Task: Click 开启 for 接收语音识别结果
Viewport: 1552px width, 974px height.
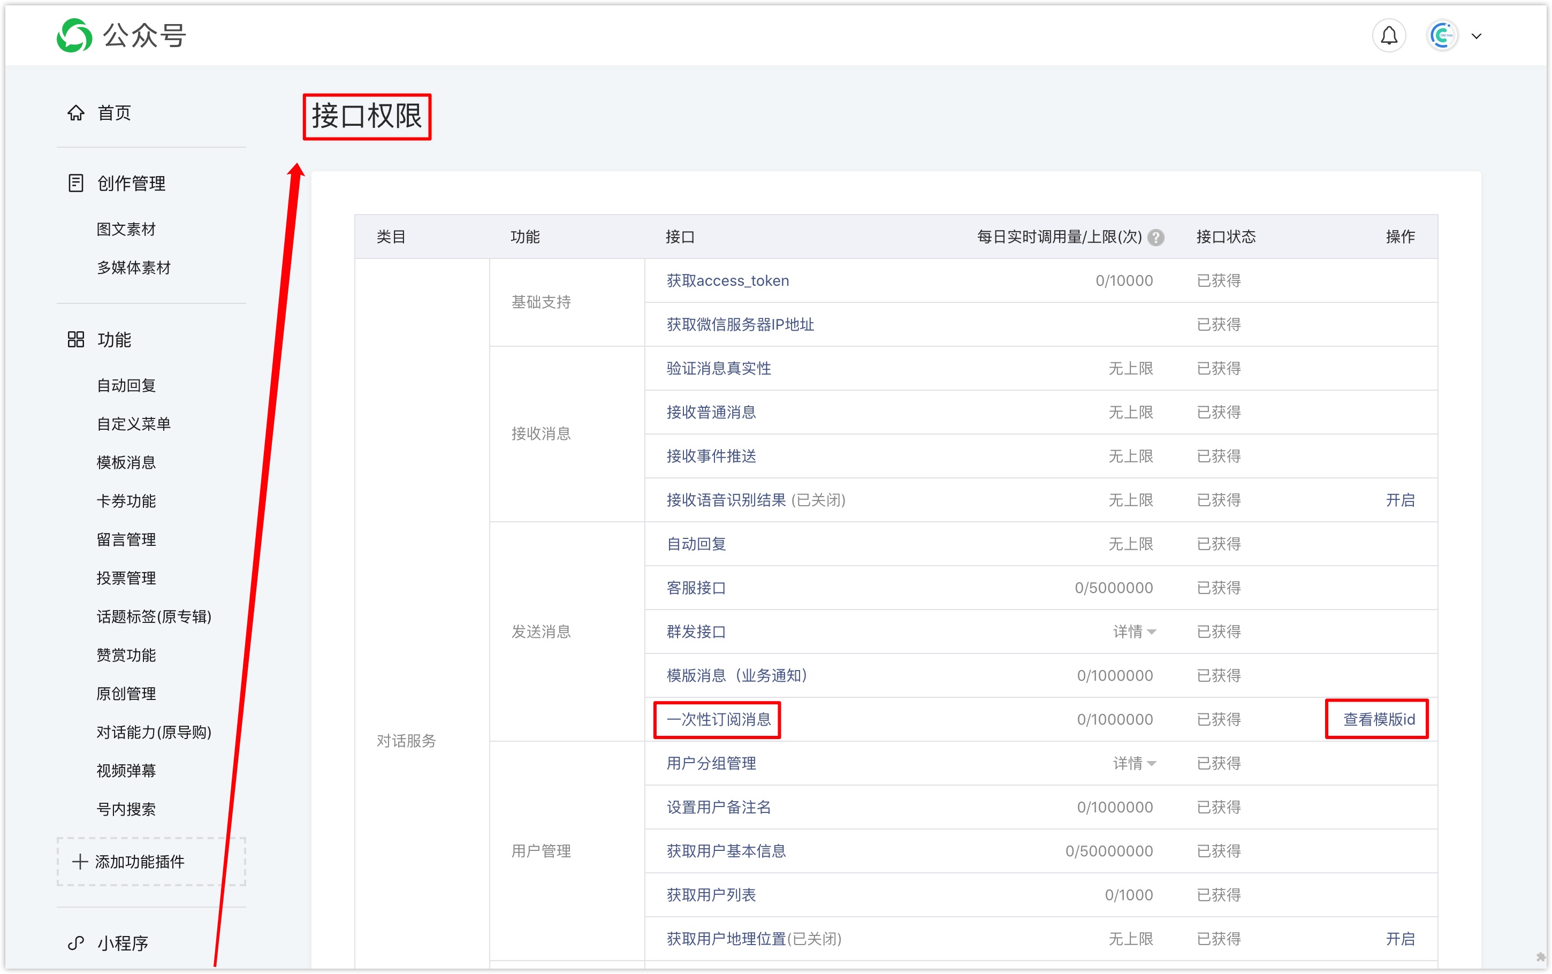Action: [1400, 500]
